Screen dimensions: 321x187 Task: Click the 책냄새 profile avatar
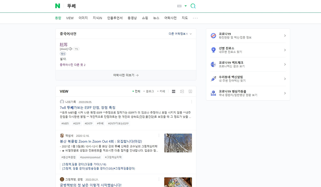coord(62,136)
